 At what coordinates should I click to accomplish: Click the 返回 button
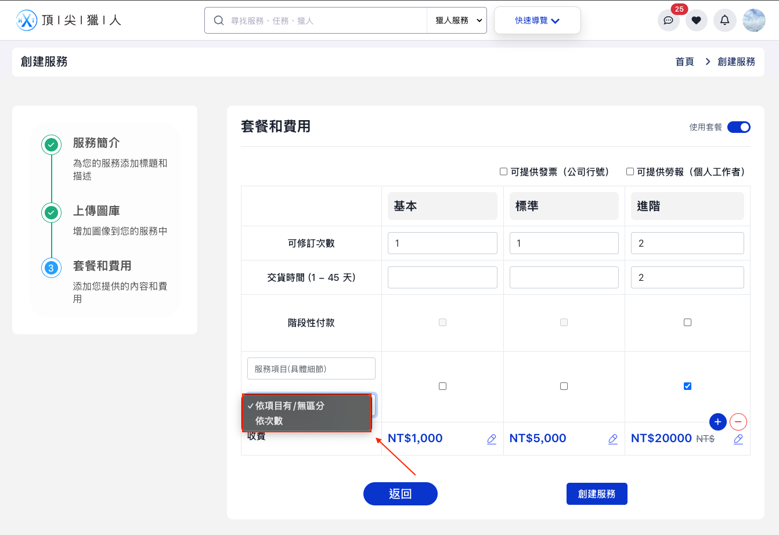[x=400, y=494]
